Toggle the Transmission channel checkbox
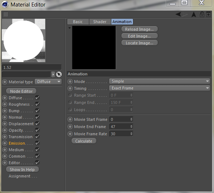This screenshot has height=193, width=214. point(37,136)
